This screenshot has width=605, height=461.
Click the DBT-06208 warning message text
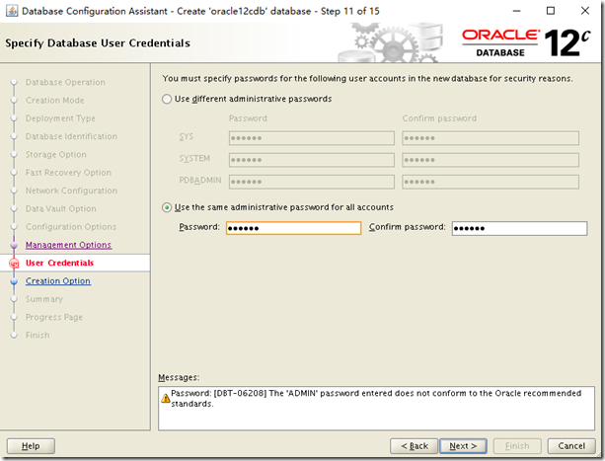376,399
